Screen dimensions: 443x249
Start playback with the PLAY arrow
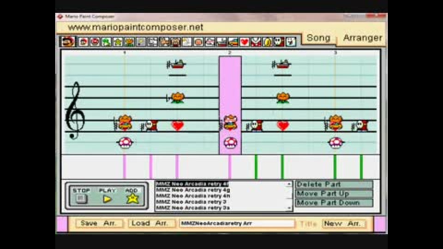tap(108, 199)
